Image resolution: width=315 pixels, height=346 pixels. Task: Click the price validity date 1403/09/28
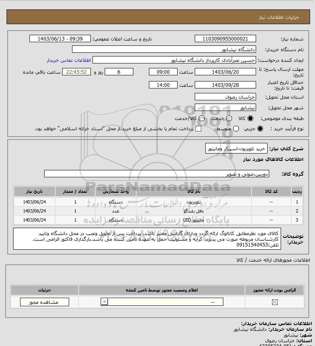click(x=225, y=85)
